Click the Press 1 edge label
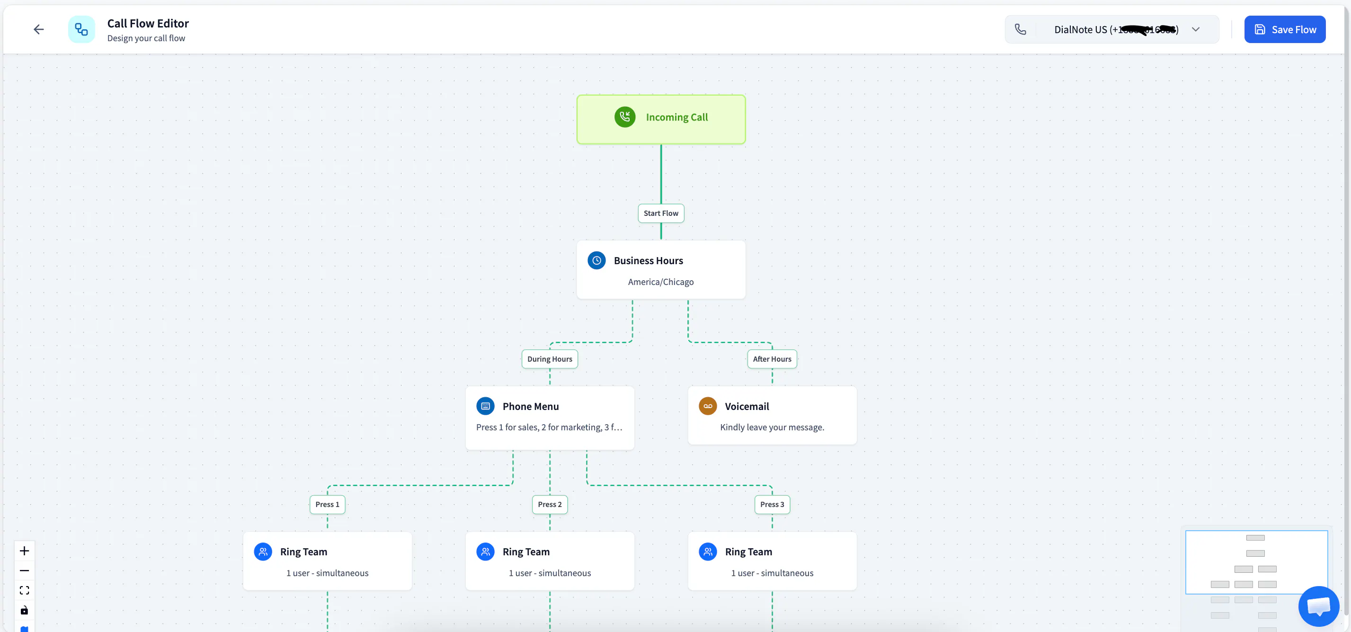Screen dimensions: 1351x632 point(327,505)
